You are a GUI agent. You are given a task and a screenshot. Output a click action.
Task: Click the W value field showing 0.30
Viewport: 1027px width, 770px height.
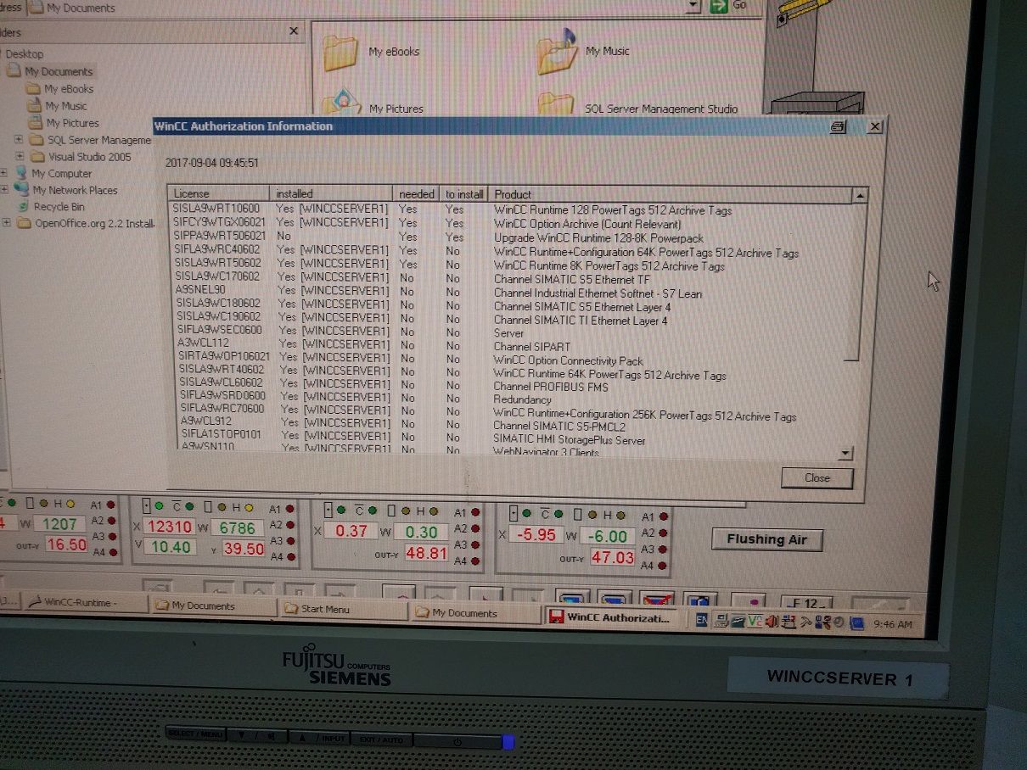click(421, 533)
